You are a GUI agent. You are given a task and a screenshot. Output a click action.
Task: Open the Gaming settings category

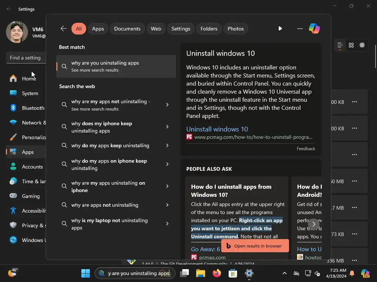[x=27, y=196]
